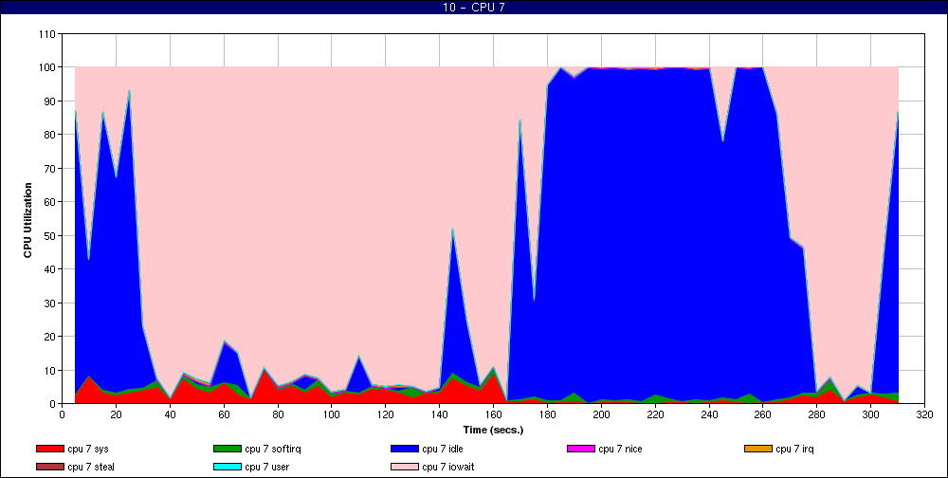Click the pink cpu 7 iowait legend swatch
948x478 pixels.
(x=404, y=467)
